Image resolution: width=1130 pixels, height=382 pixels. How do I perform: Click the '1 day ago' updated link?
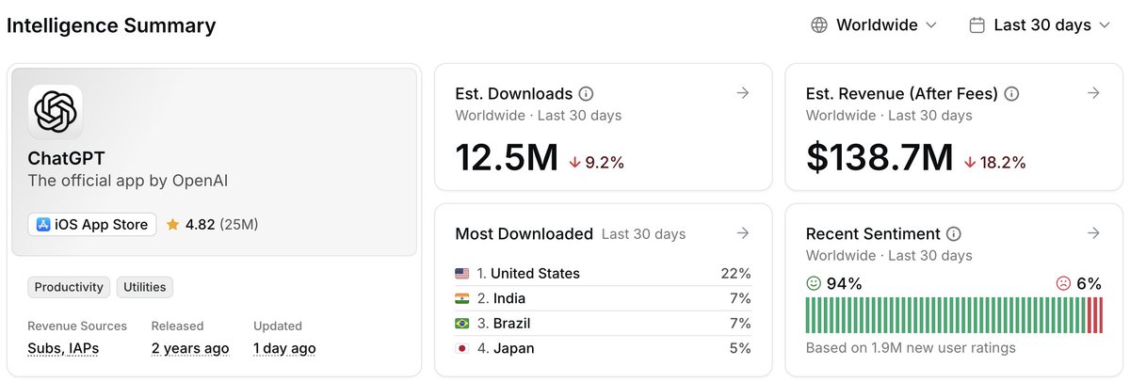[x=284, y=348]
